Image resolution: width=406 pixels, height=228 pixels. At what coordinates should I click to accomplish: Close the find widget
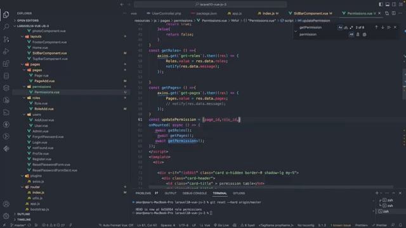tap(395, 27)
